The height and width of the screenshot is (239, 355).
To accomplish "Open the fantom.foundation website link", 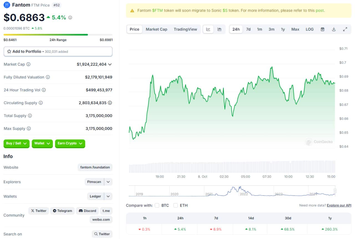I will tap(95, 167).
